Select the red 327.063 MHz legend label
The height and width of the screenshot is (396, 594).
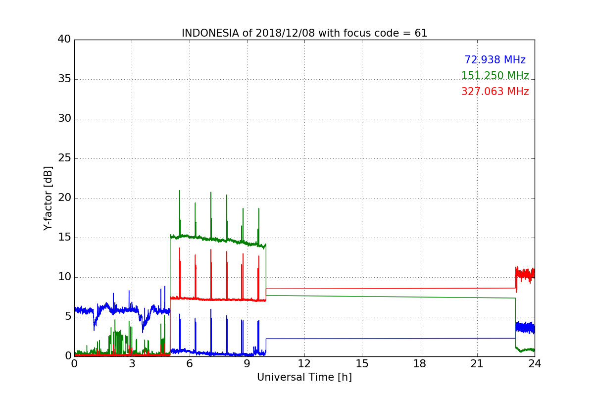coord(495,92)
